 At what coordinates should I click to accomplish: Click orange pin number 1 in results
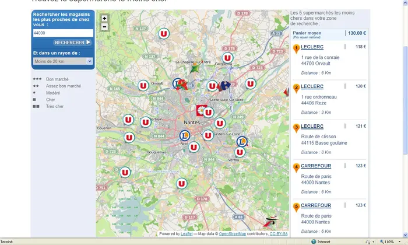(x=296, y=48)
